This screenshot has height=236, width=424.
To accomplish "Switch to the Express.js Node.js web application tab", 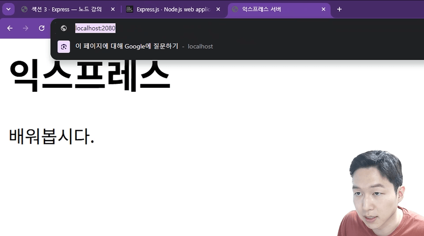I will click(x=173, y=9).
